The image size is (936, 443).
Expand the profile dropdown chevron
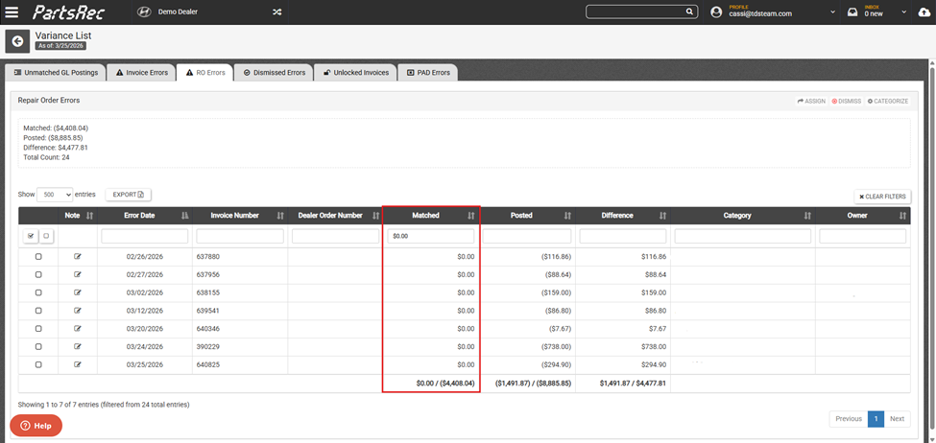(832, 12)
